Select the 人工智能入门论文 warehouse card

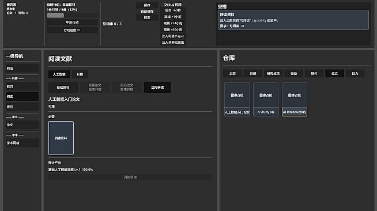click(237, 100)
